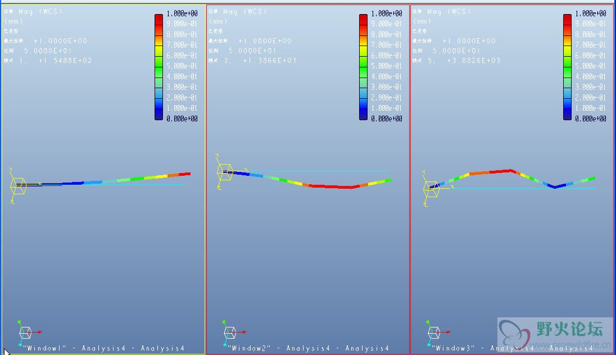Click "Window2" - Analysis4 title label

pyautogui.click(x=309, y=348)
